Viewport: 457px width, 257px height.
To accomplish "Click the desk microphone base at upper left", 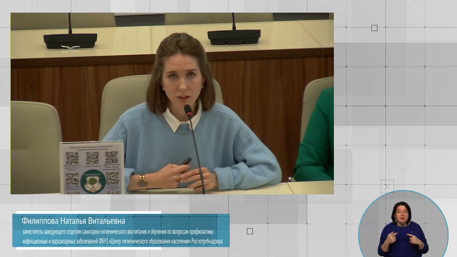I will click(x=70, y=41).
